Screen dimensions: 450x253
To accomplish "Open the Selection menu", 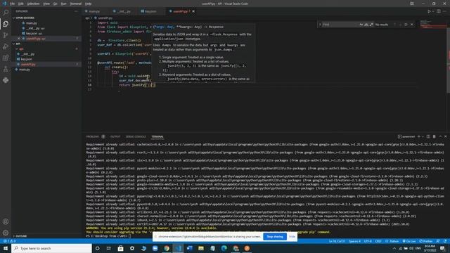I will tap(33, 4).
